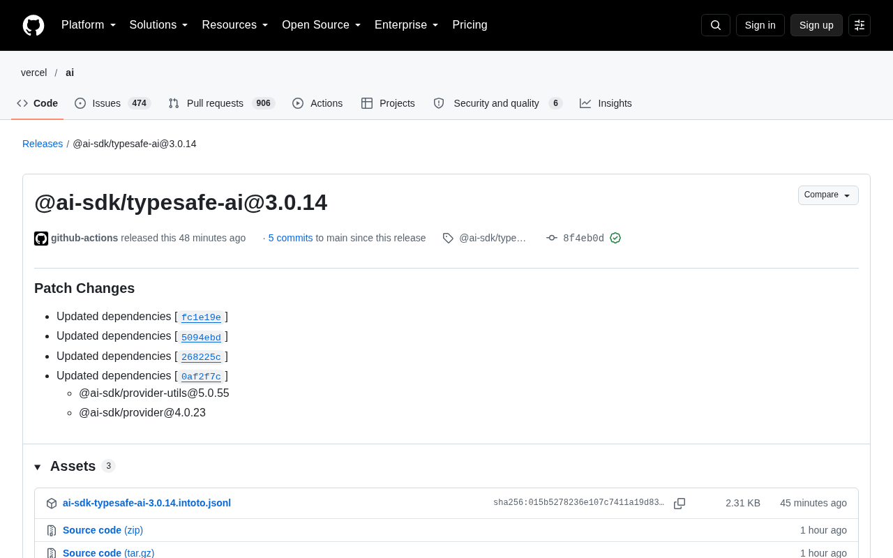Click the zip file icon for Source code (zip)
Viewport: 893px width, 558px height.
[x=52, y=530]
